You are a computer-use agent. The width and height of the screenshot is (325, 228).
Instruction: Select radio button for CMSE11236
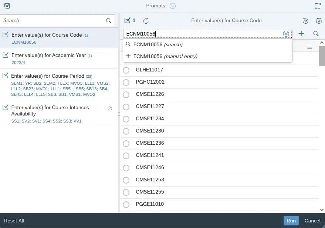tap(126, 143)
